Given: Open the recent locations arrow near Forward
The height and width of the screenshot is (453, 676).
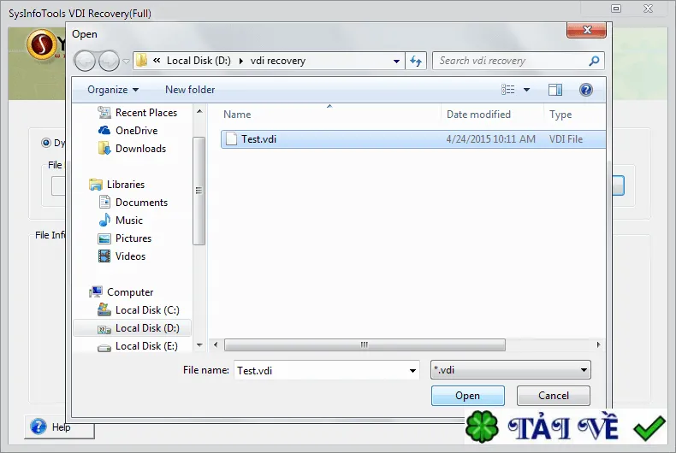Looking at the screenshot, I should (x=126, y=62).
